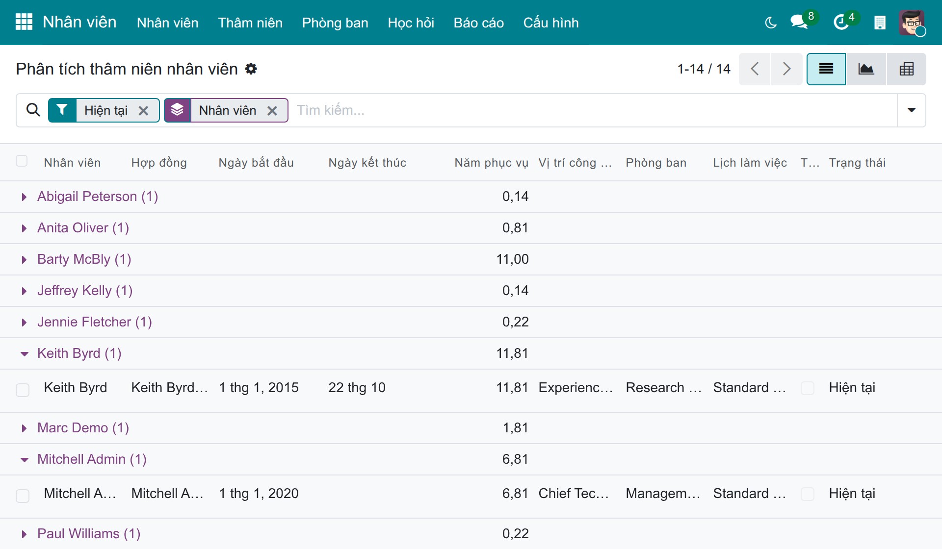Check the Mitchell Admin record row checkbox

(23, 496)
